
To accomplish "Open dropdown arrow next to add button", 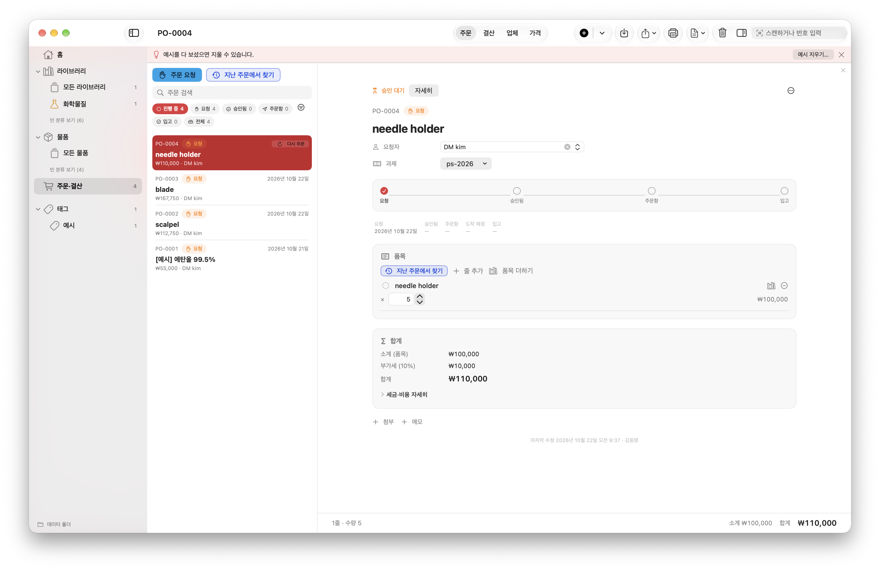I will click(602, 33).
